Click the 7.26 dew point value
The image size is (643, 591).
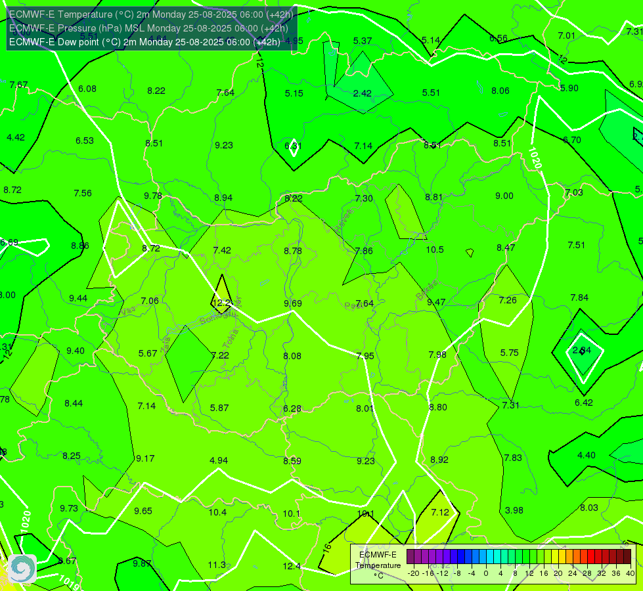point(508,300)
